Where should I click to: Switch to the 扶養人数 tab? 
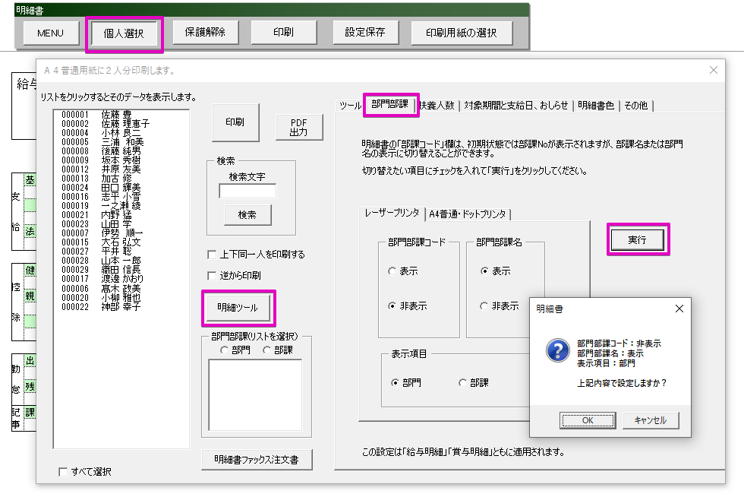point(438,106)
